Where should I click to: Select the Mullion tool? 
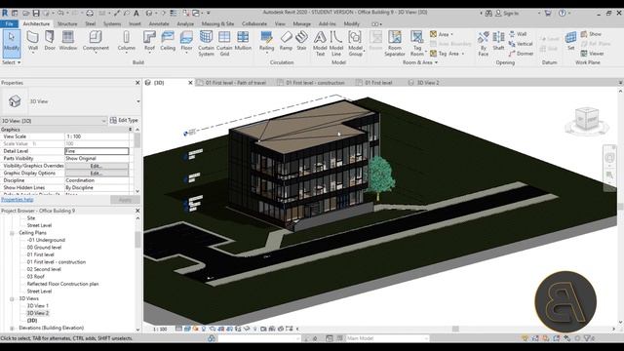click(x=243, y=41)
